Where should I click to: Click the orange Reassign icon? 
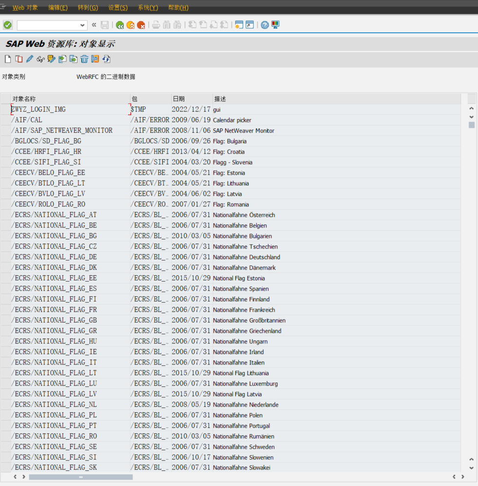(95, 59)
